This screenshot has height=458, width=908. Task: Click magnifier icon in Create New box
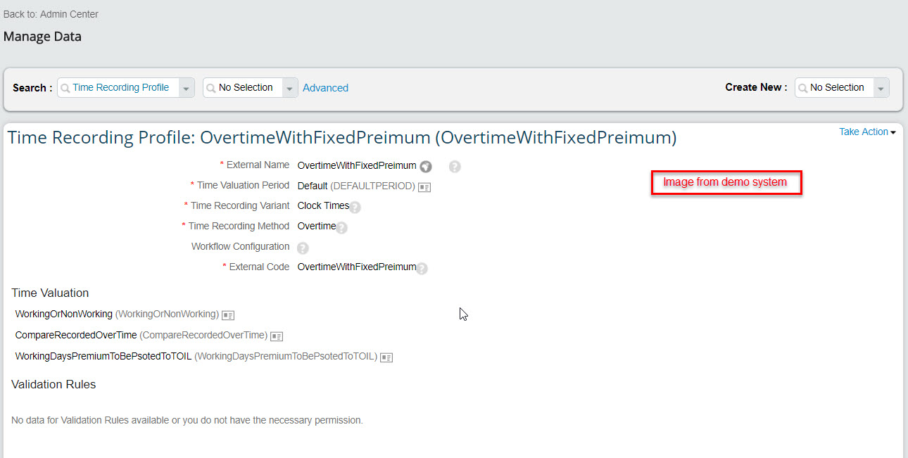[803, 88]
